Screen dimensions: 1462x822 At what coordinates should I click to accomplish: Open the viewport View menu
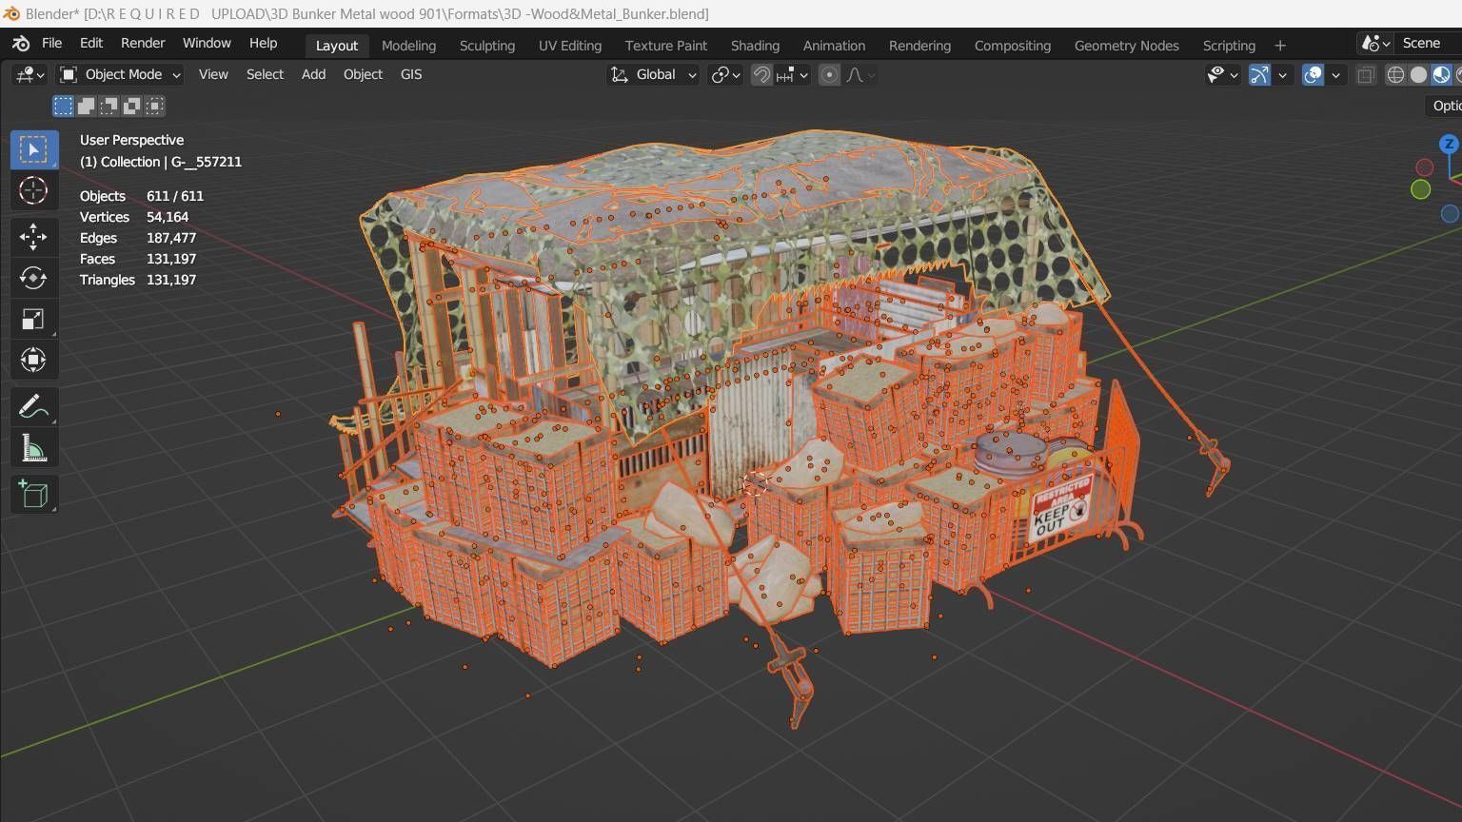click(x=213, y=74)
